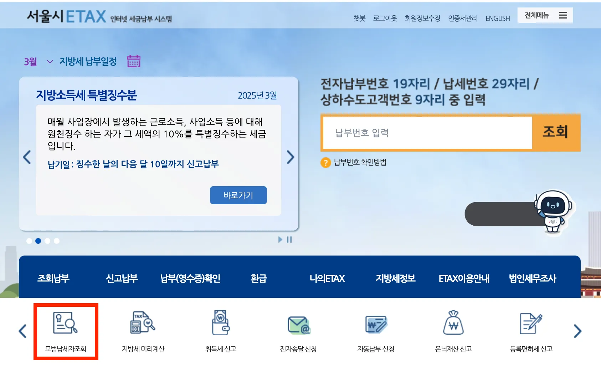Pause the banner carousel autoplay
Screen dimensions: 601x368
click(x=289, y=240)
